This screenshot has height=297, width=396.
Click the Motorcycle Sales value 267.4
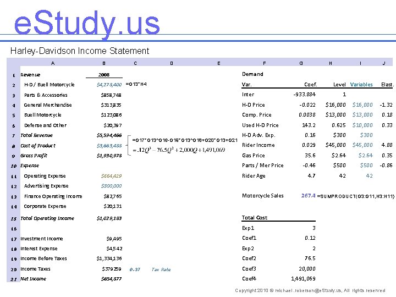pos(308,196)
